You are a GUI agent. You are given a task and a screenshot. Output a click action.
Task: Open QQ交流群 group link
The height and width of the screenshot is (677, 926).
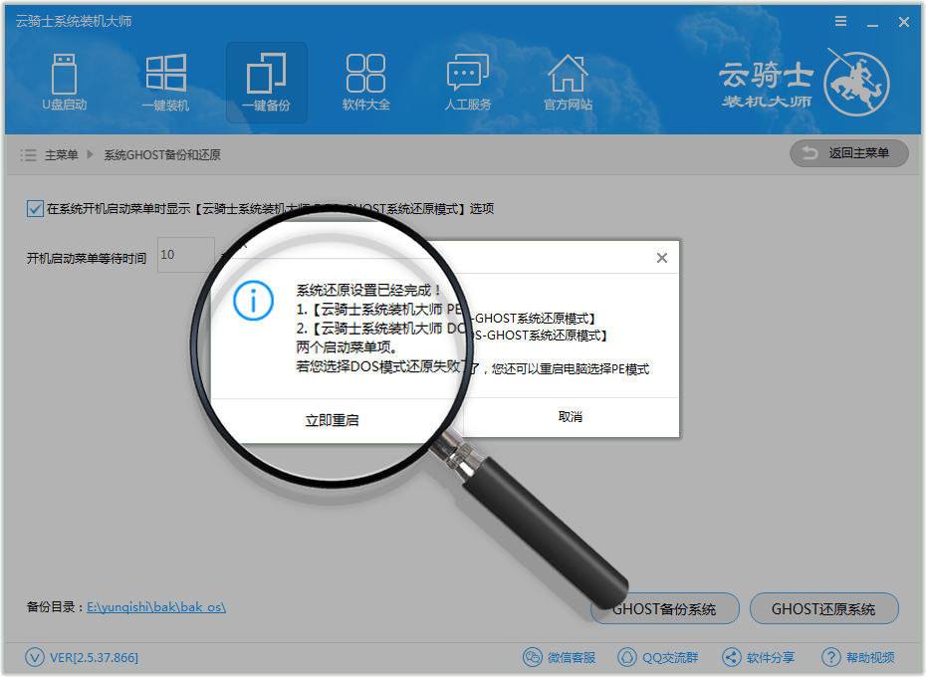coord(658,657)
